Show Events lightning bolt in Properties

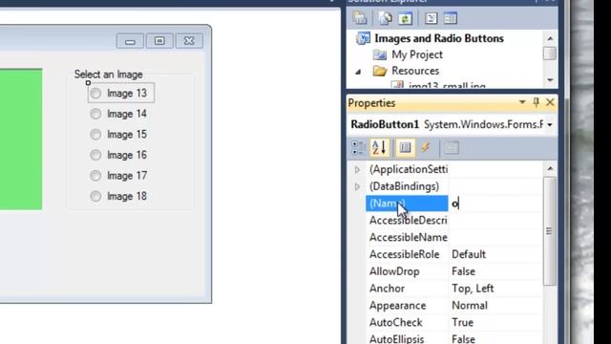point(425,147)
